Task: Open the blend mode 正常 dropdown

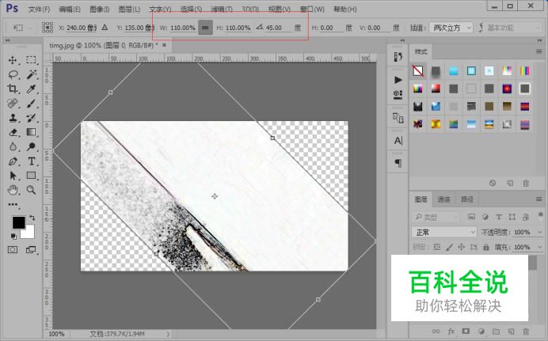Action: [444, 232]
